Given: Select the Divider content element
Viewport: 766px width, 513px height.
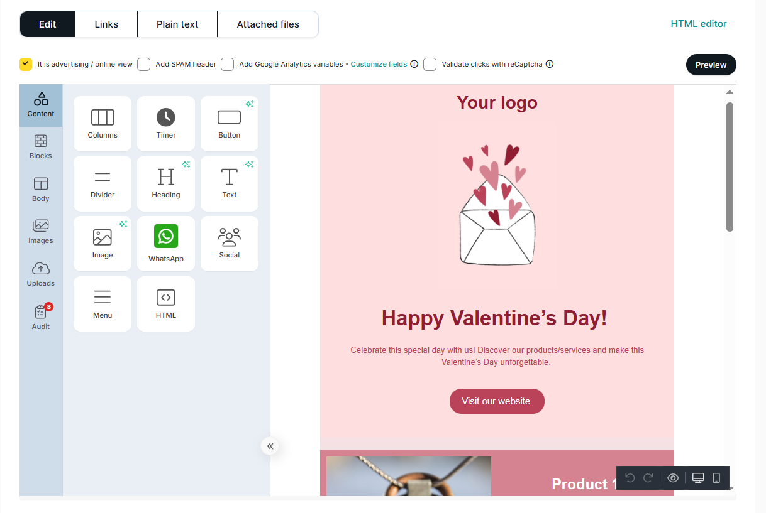Looking at the screenshot, I should point(103,183).
